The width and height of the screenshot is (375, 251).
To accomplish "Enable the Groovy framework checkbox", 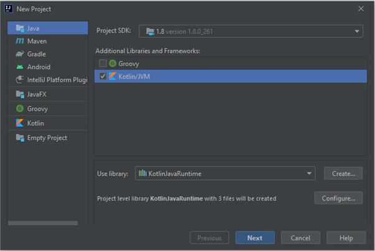I will click(103, 64).
